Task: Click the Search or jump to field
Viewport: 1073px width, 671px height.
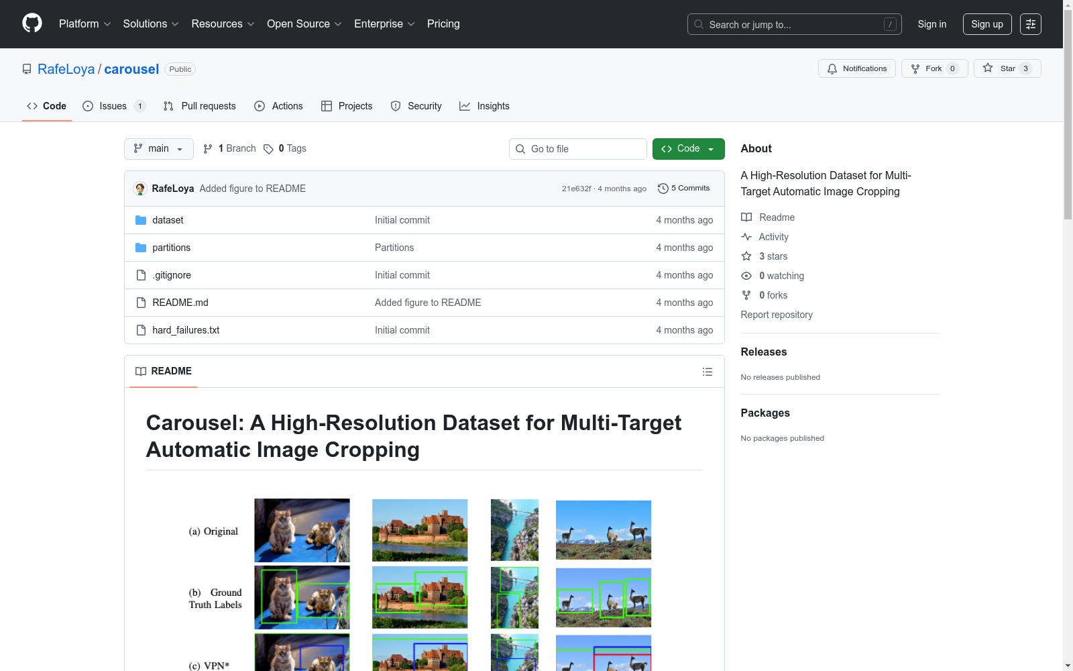Action: (x=795, y=24)
